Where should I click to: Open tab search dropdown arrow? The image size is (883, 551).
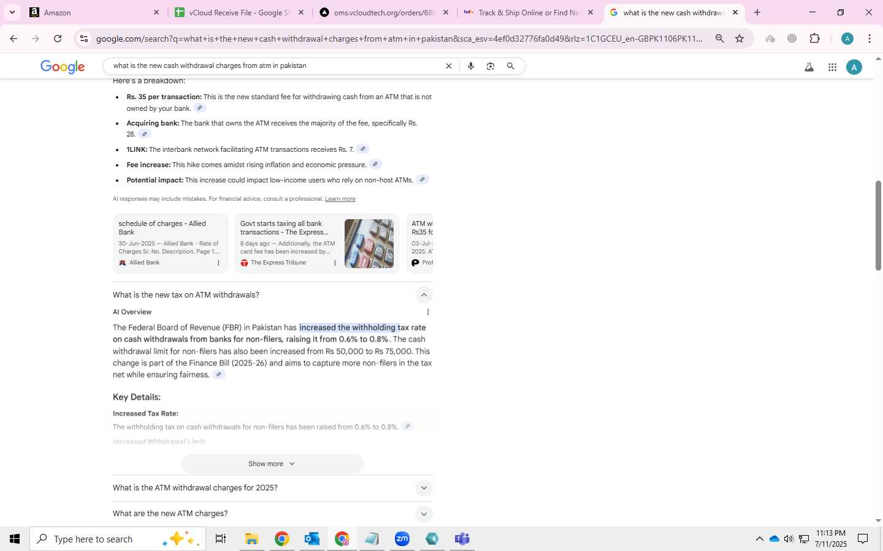pos(12,12)
